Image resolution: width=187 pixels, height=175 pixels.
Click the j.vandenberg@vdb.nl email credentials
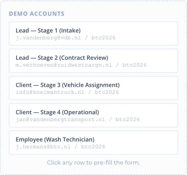48,38
